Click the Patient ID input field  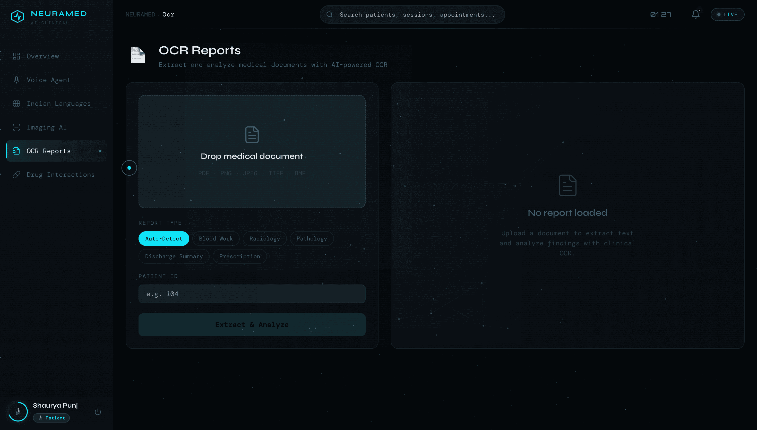(252, 294)
